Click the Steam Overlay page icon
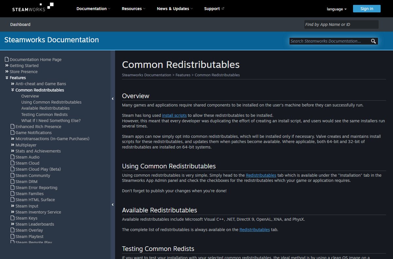The width and height of the screenshot is (393, 259). [x=13, y=230]
